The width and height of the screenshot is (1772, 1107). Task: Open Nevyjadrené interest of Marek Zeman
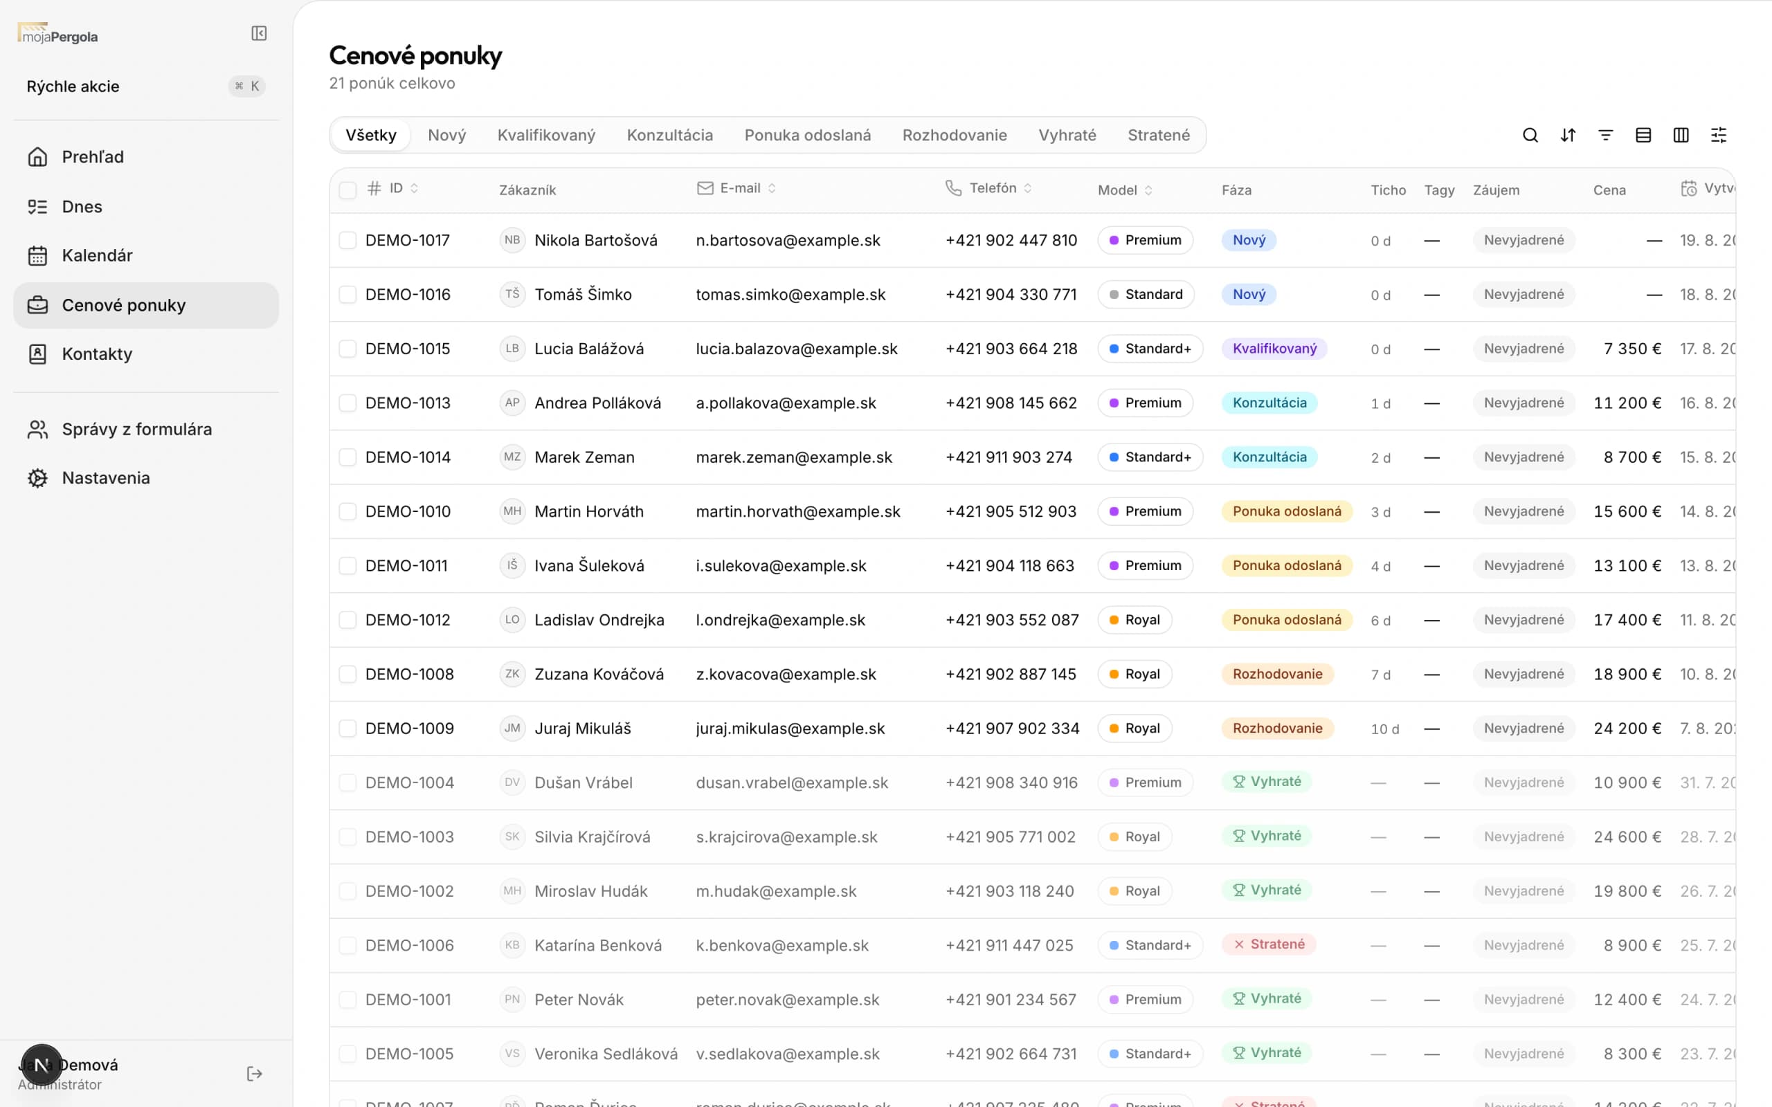(1524, 457)
